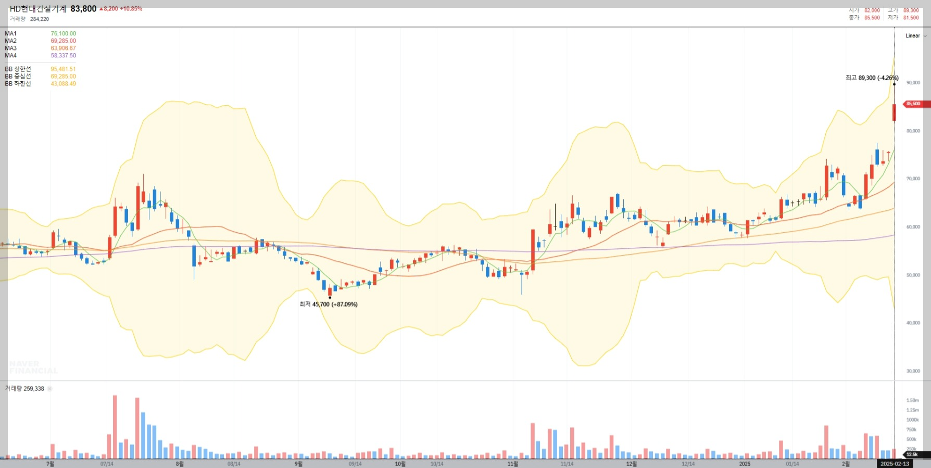Close the 거래량 volume indicator panel

click(x=50, y=389)
